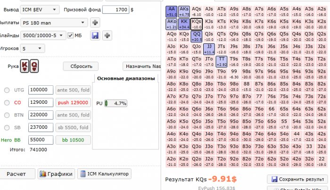Open the ICM Калькулятор

point(104,174)
